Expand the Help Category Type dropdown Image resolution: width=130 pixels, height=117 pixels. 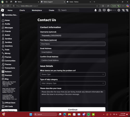tap(73, 83)
